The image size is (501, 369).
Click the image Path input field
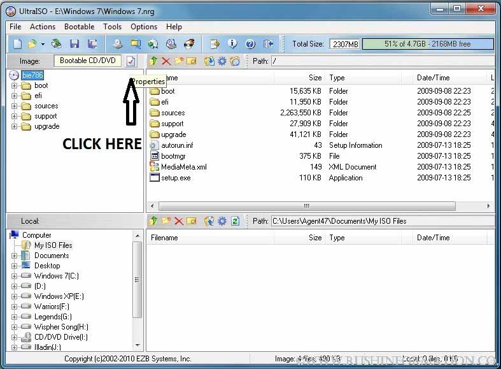383,61
